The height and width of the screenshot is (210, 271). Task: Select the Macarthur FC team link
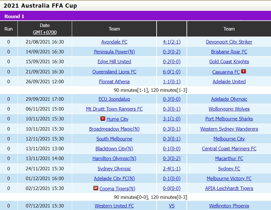tap(229, 159)
